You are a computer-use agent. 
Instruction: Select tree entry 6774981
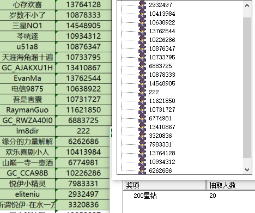pyautogui.click(x=160, y=118)
